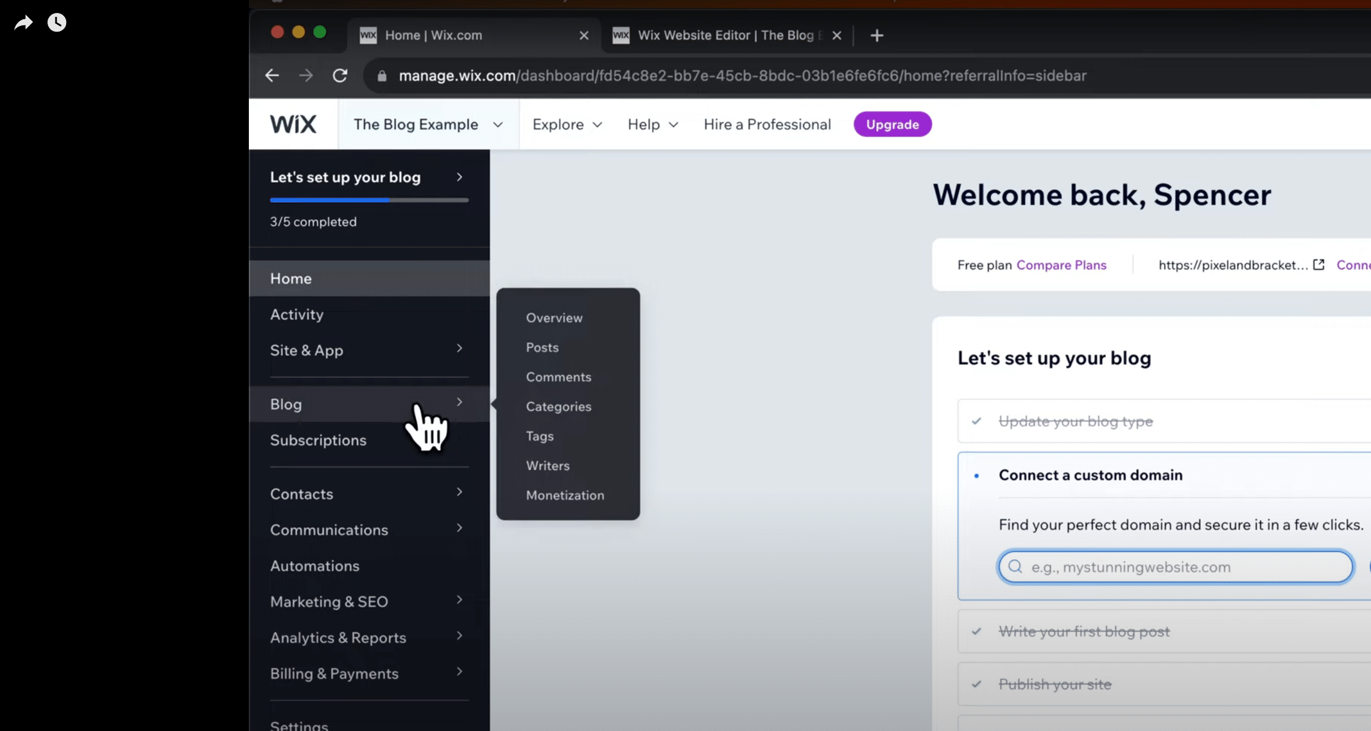Open The Blog Example site dropdown
Screen dimensions: 1371x731
428,124
